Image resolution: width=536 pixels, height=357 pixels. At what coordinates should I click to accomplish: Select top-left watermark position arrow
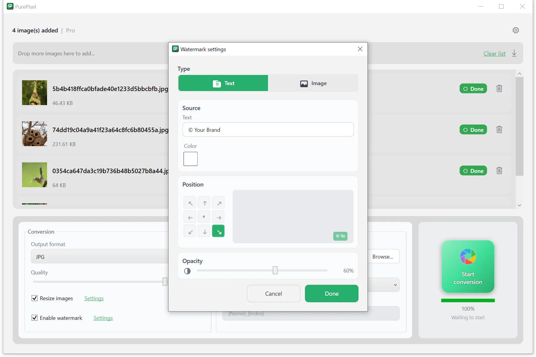pyautogui.click(x=190, y=203)
